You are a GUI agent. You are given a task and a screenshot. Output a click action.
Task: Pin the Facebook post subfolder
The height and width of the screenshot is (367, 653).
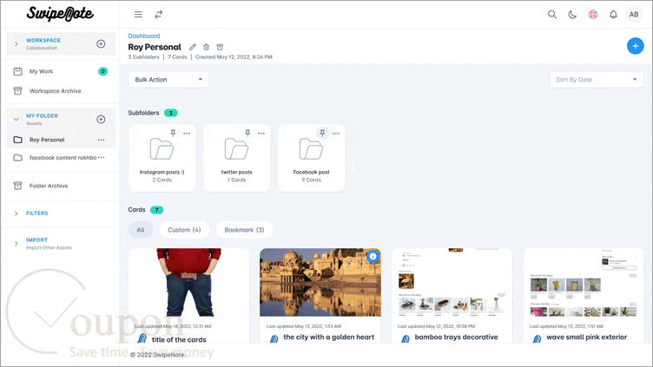tap(322, 133)
